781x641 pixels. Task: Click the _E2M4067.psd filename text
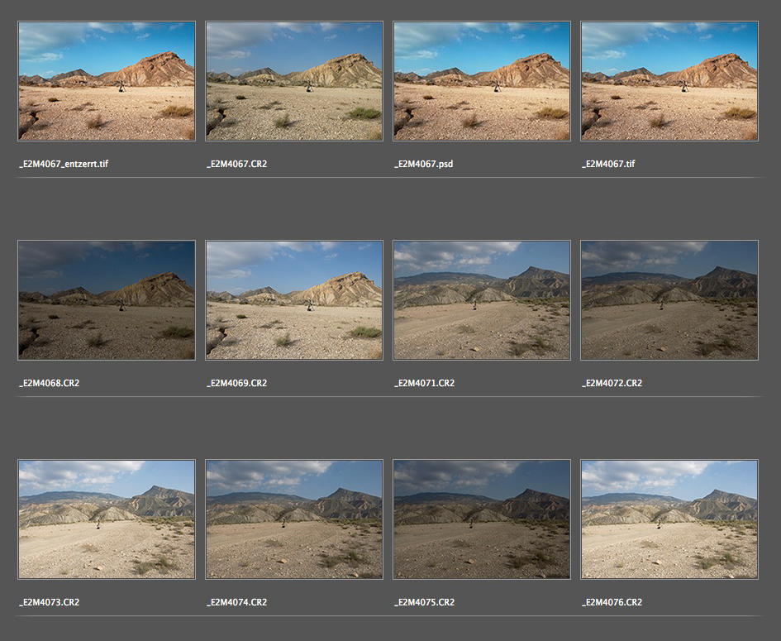[x=424, y=165]
